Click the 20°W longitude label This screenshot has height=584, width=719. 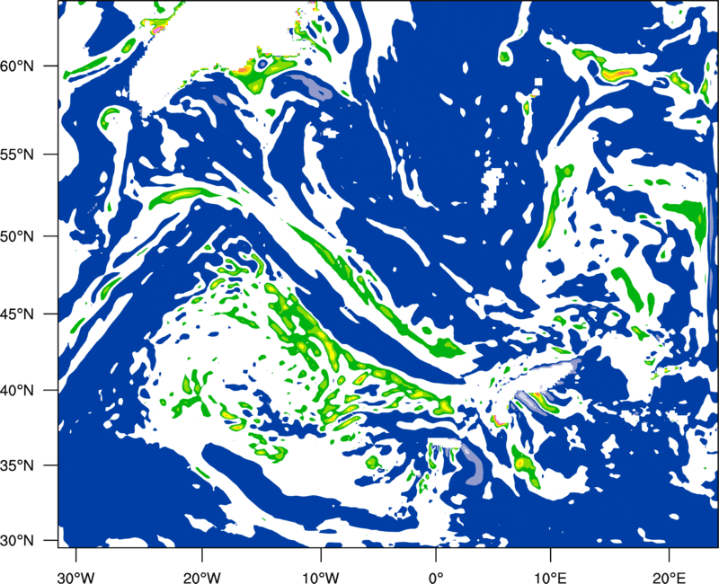pyautogui.click(x=201, y=577)
